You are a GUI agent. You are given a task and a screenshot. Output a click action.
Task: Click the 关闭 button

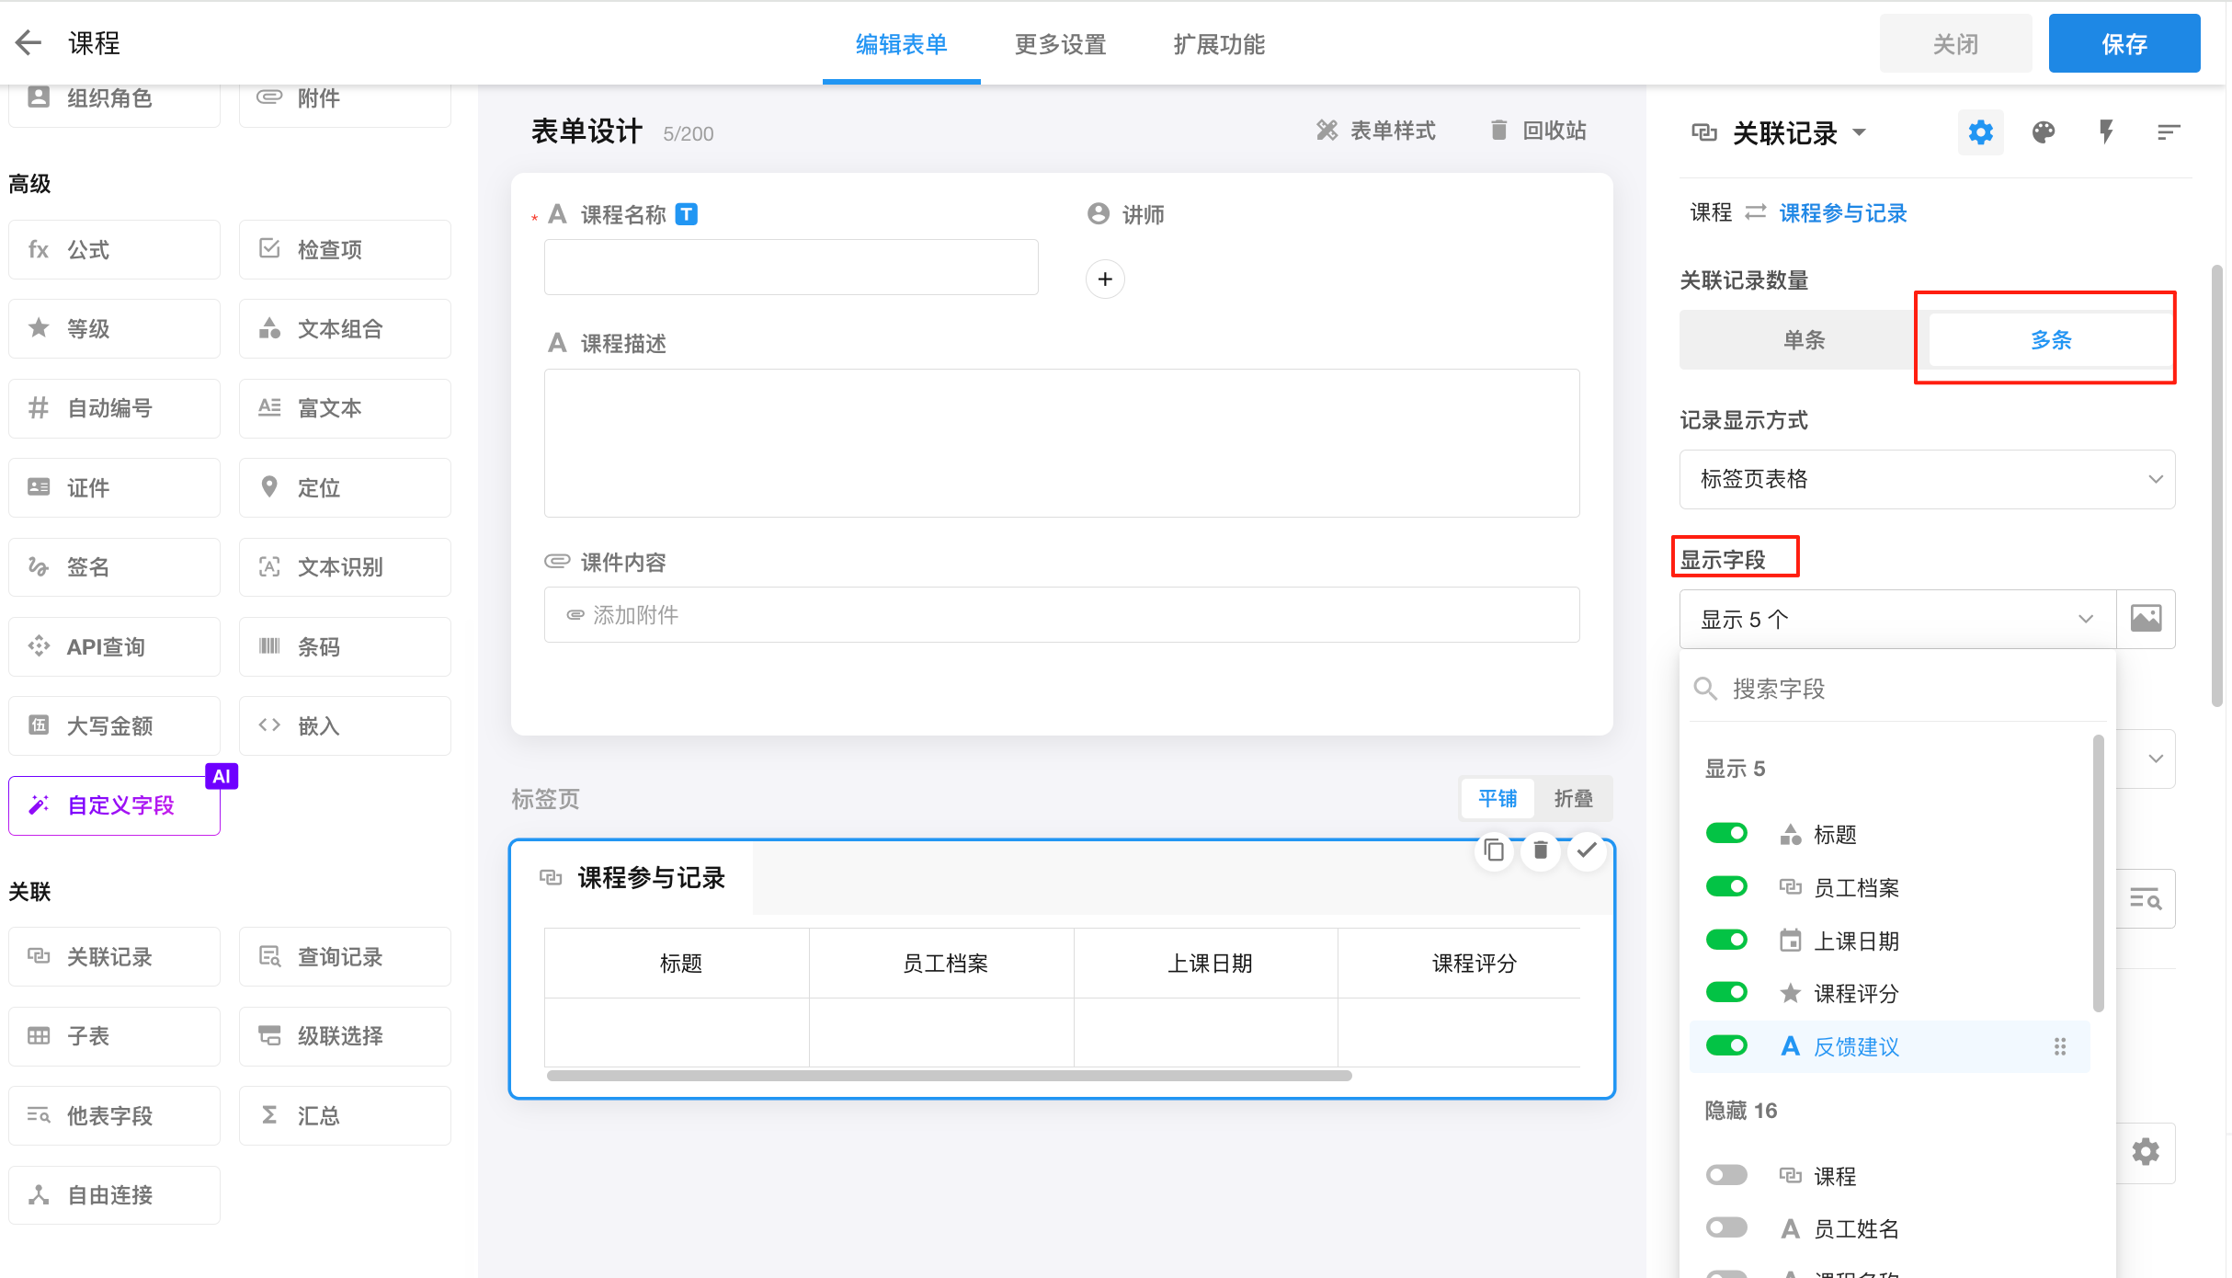tap(1955, 43)
